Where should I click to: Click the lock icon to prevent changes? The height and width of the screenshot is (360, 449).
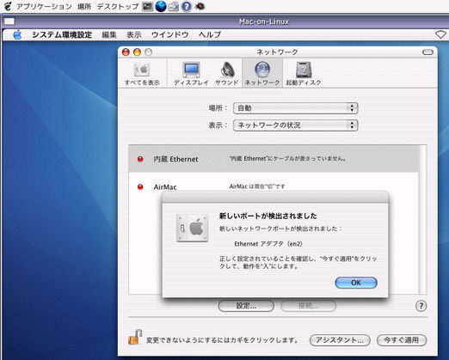coord(135,338)
